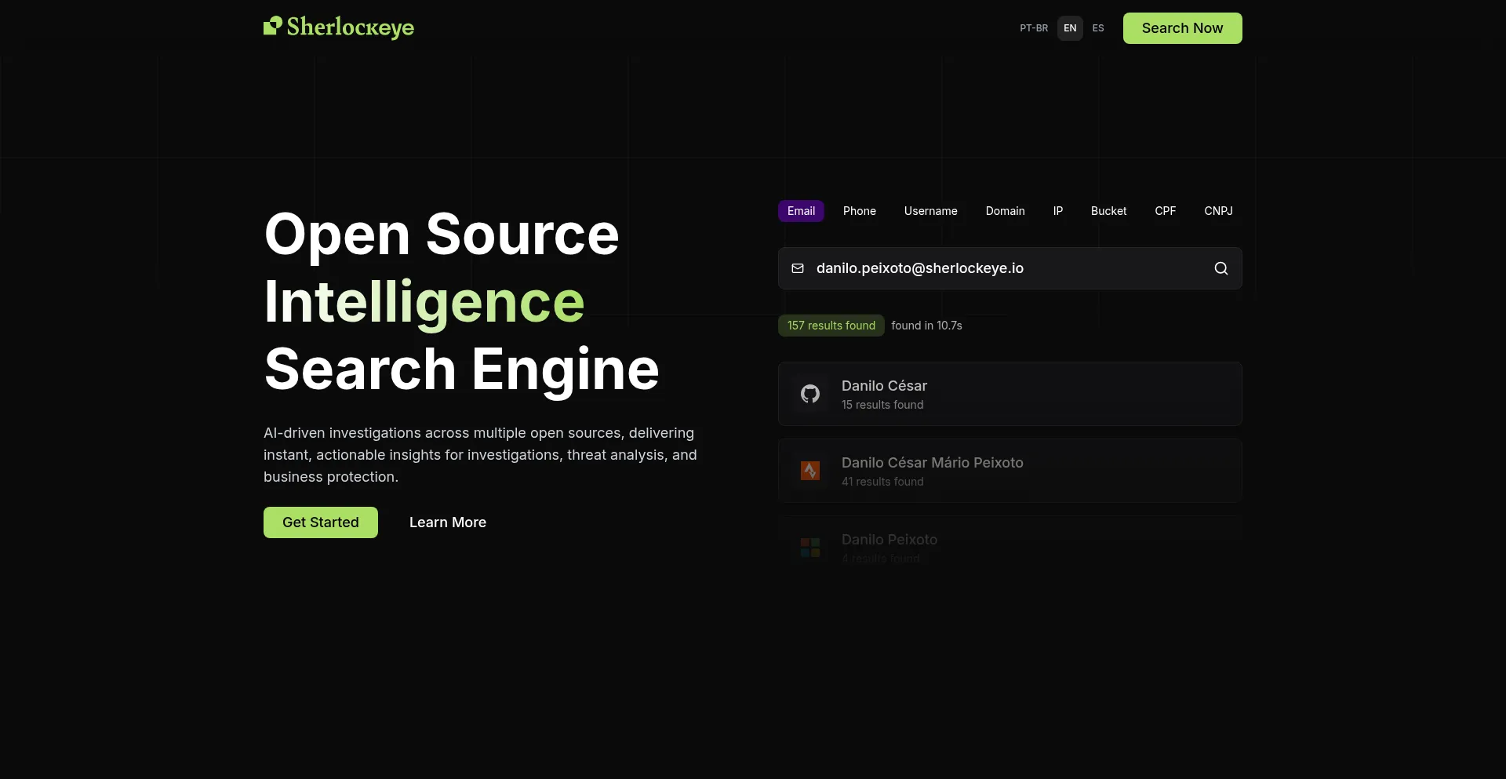Click the envelope icon in search field

tap(798, 268)
